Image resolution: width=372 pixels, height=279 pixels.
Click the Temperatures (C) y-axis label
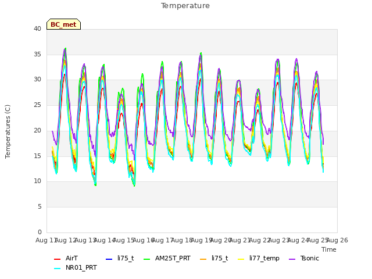8,131
